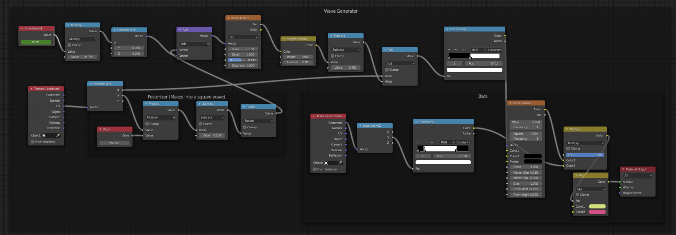Enable Clamp checkbox in the Round node
The width and height of the screenshot is (676, 235).
coord(245,127)
